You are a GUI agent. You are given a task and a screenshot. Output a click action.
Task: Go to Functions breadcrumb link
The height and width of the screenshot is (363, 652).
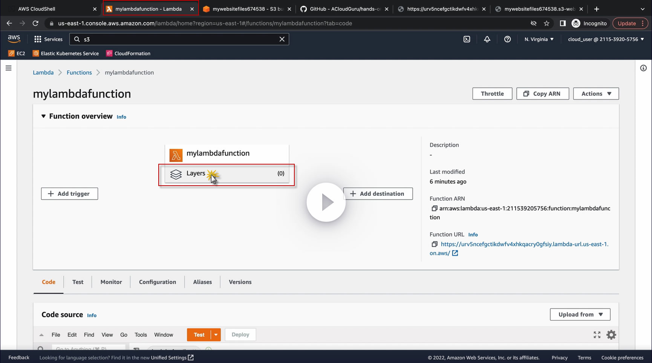tap(79, 73)
